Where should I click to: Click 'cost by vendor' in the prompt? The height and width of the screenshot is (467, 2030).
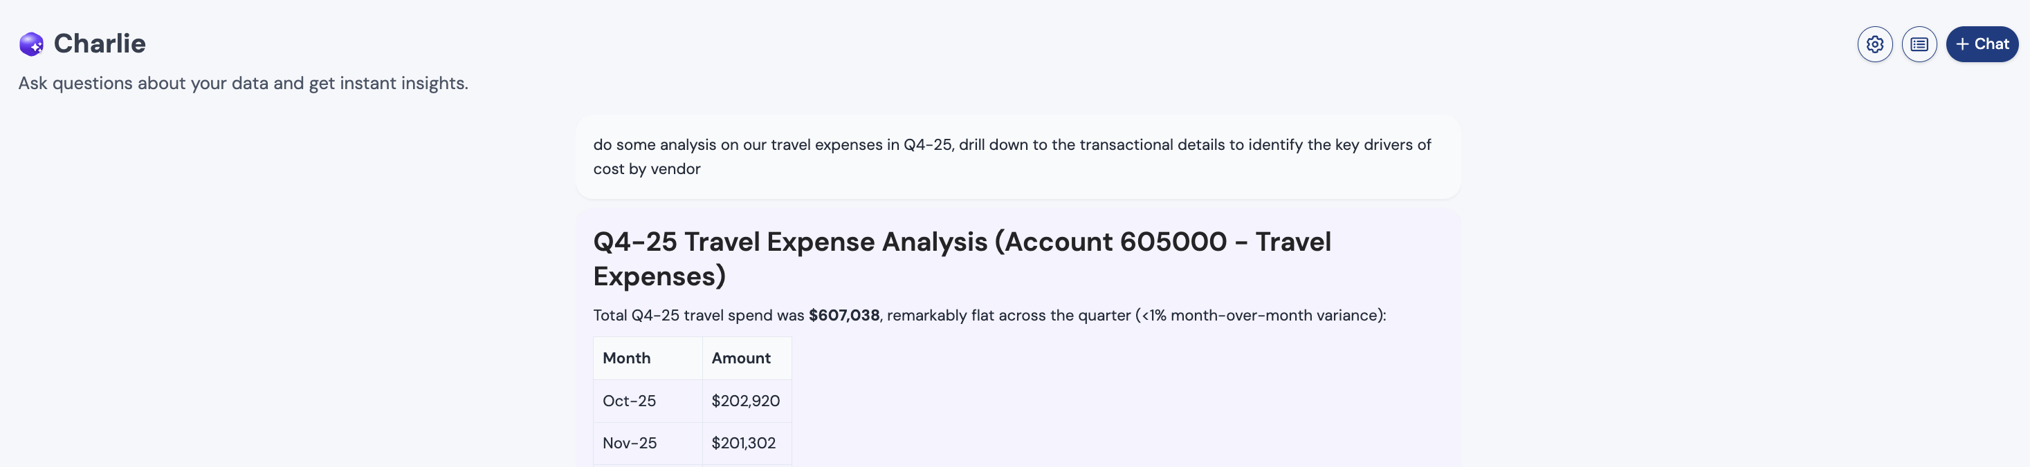point(647,169)
